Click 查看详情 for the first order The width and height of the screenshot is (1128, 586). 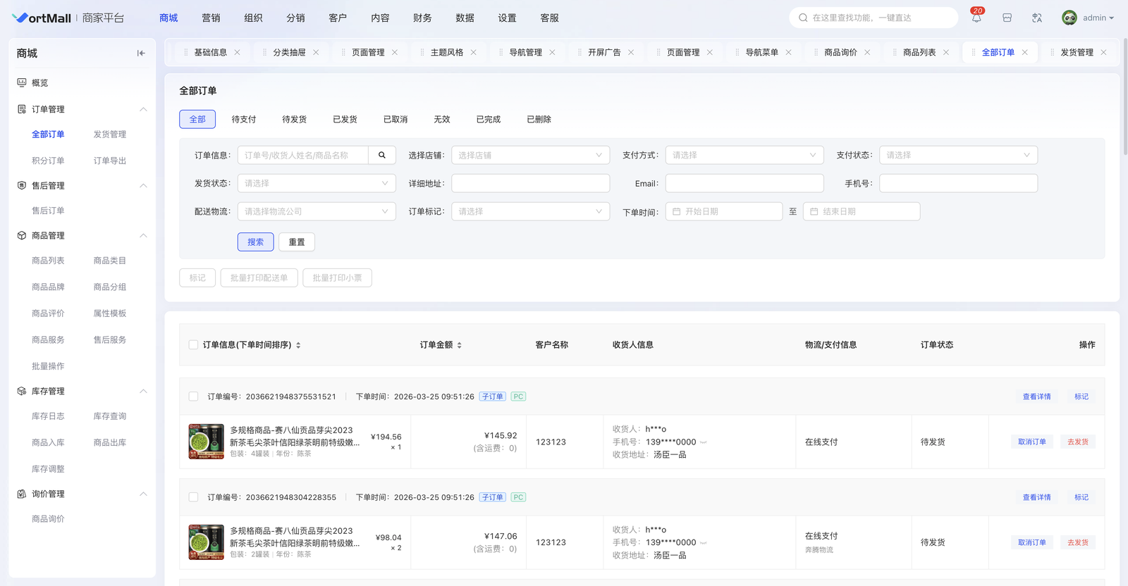[x=1036, y=397]
